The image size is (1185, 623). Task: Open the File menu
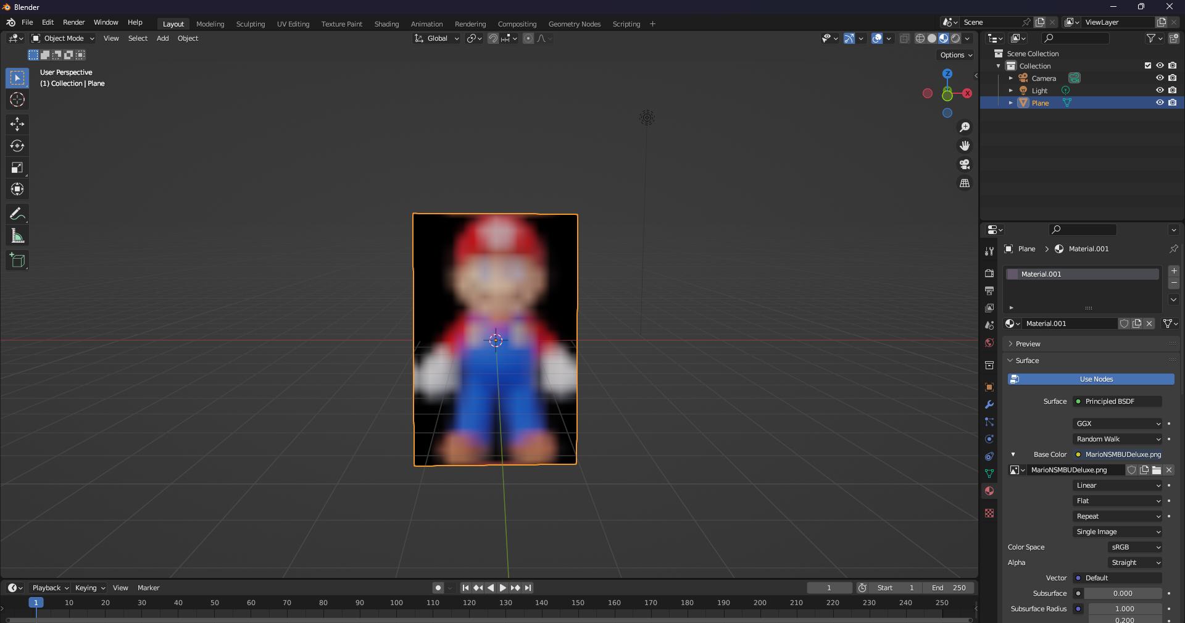pos(27,22)
